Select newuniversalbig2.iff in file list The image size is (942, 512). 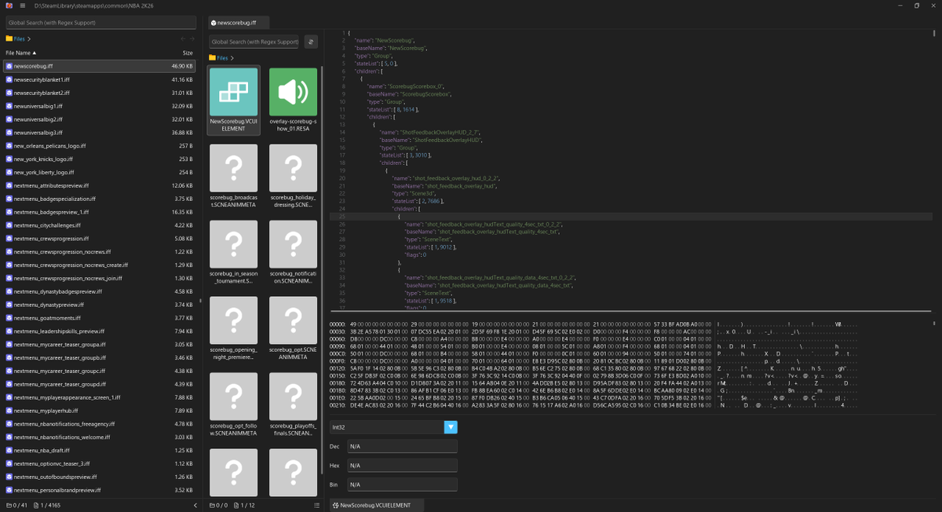click(100, 119)
